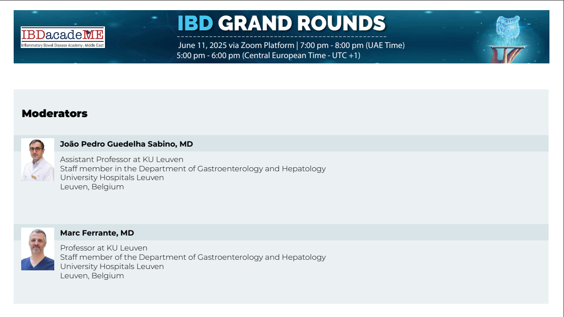Click Sabino's 'Staff member in the Department' line
Screen dimensions: 564x317
click(193, 169)
